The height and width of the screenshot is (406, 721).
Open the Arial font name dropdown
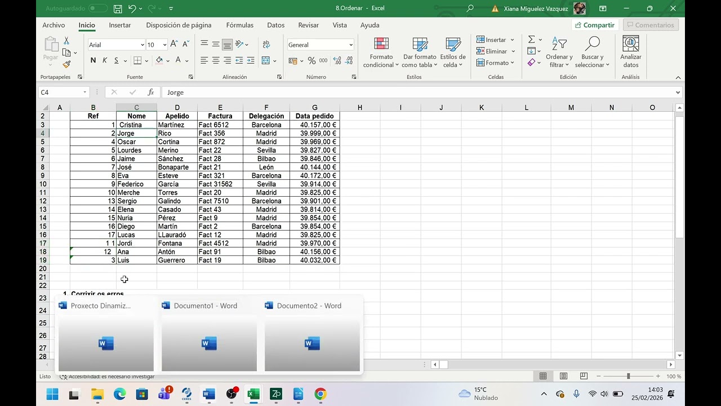coord(142,45)
